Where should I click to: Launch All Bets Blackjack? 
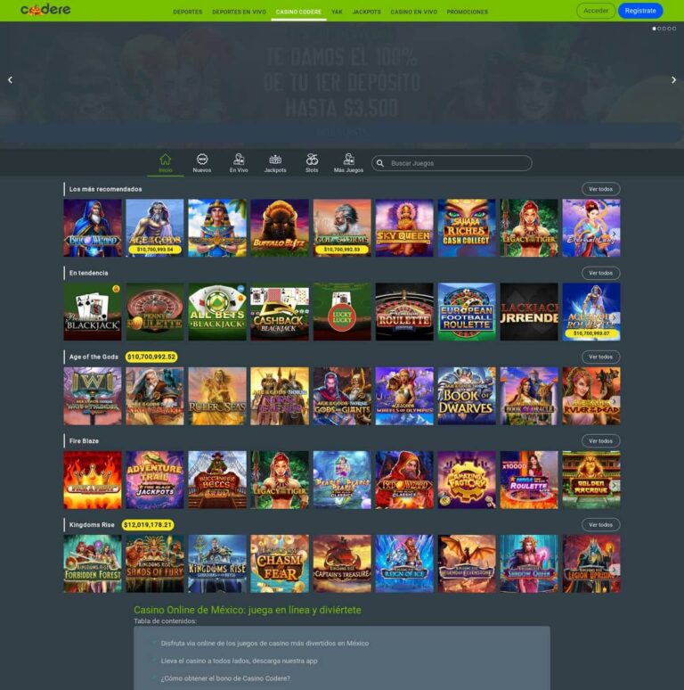[x=217, y=311]
